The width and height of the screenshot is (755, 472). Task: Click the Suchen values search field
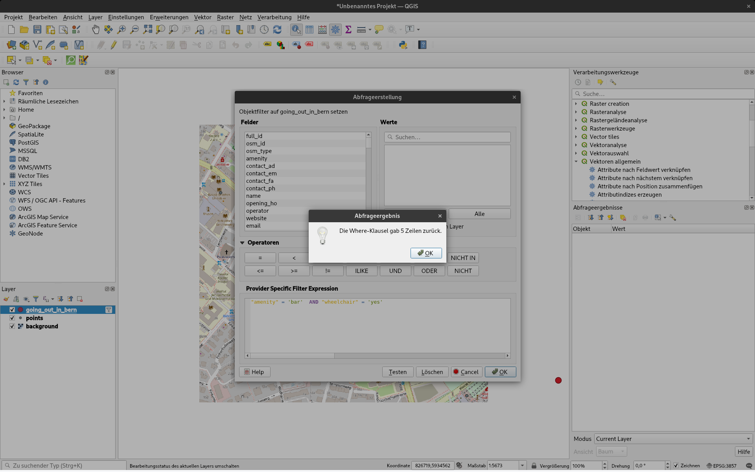(447, 137)
